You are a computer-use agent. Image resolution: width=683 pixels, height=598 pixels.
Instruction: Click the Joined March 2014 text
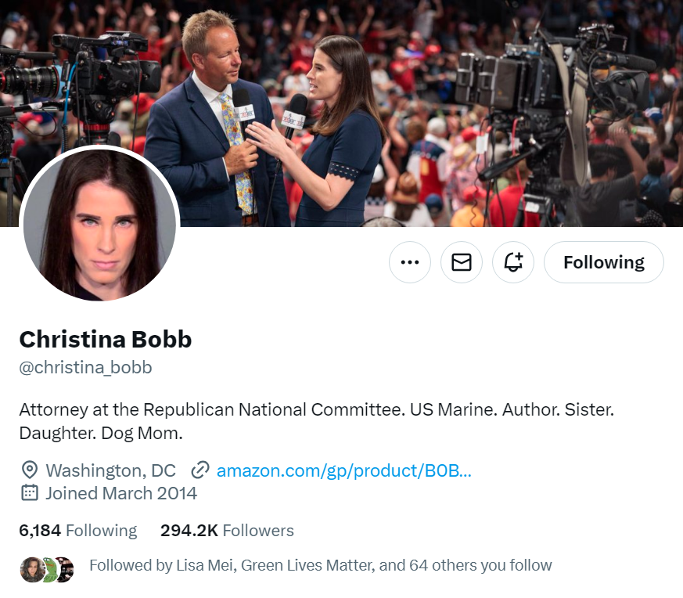click(x=121, y=493)
